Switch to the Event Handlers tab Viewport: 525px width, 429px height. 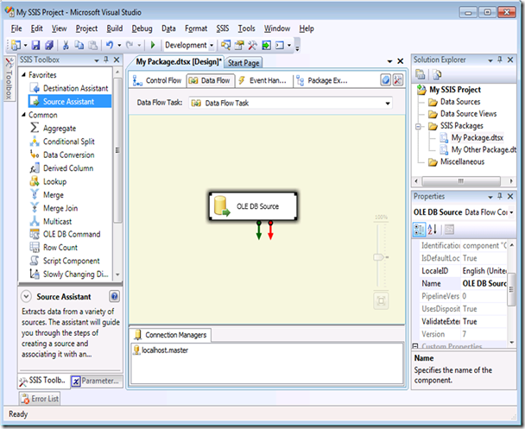tap(263, 80)
